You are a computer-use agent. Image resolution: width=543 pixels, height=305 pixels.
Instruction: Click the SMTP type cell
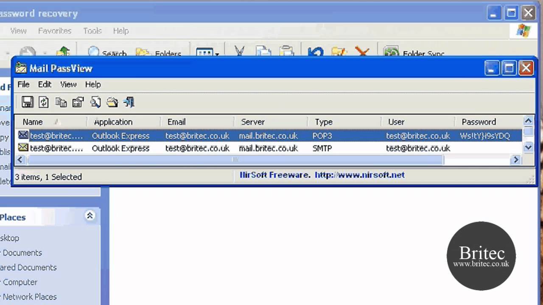(x=322, y=148)
